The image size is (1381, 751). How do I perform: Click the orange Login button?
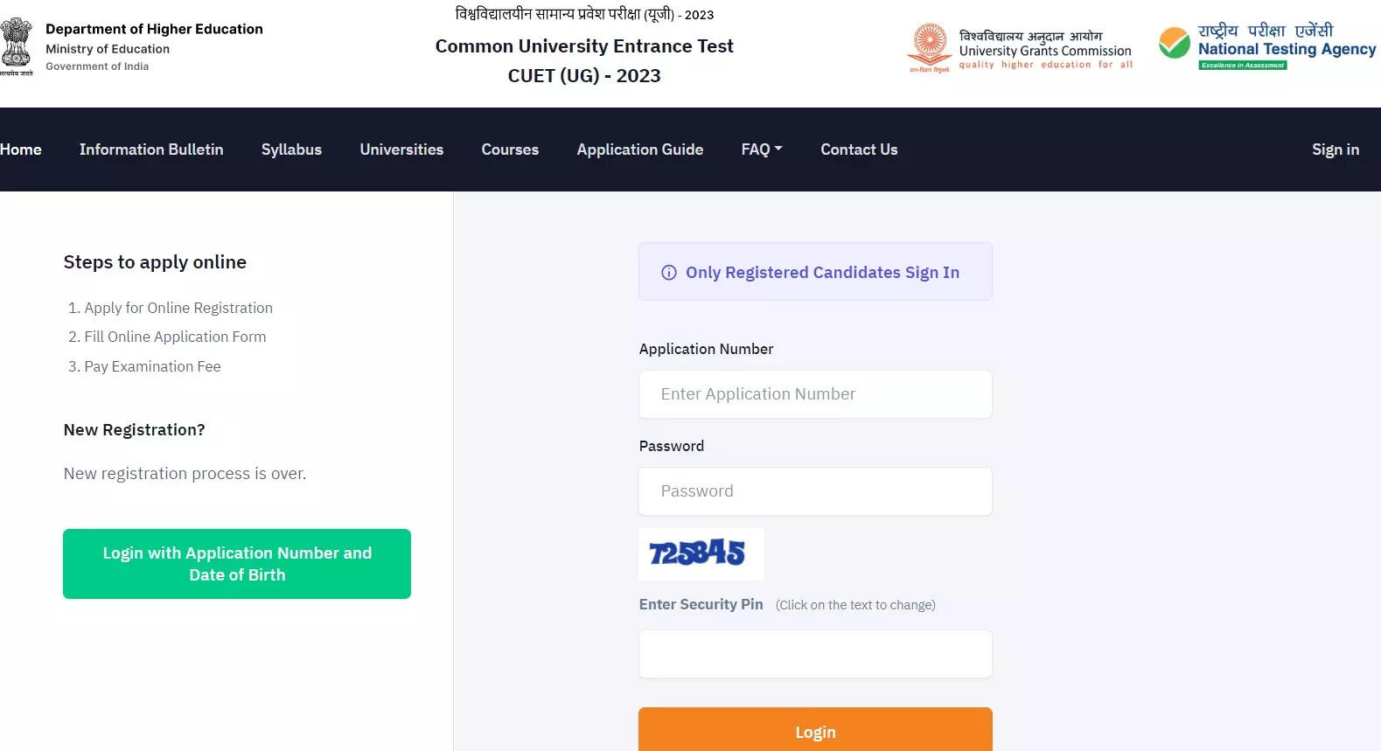[x=815, y=731]
